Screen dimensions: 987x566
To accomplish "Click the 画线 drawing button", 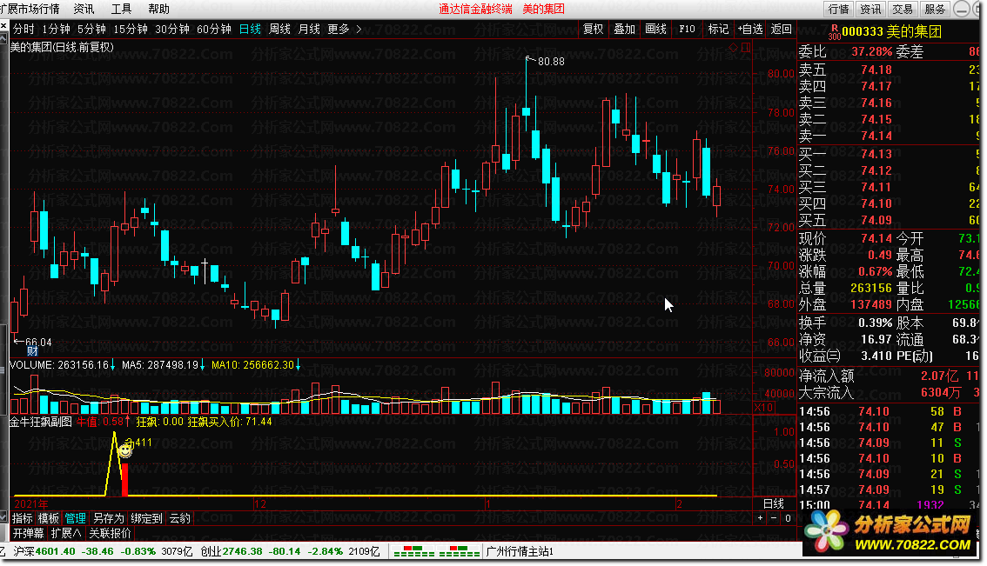I will (x=655, y=29).
